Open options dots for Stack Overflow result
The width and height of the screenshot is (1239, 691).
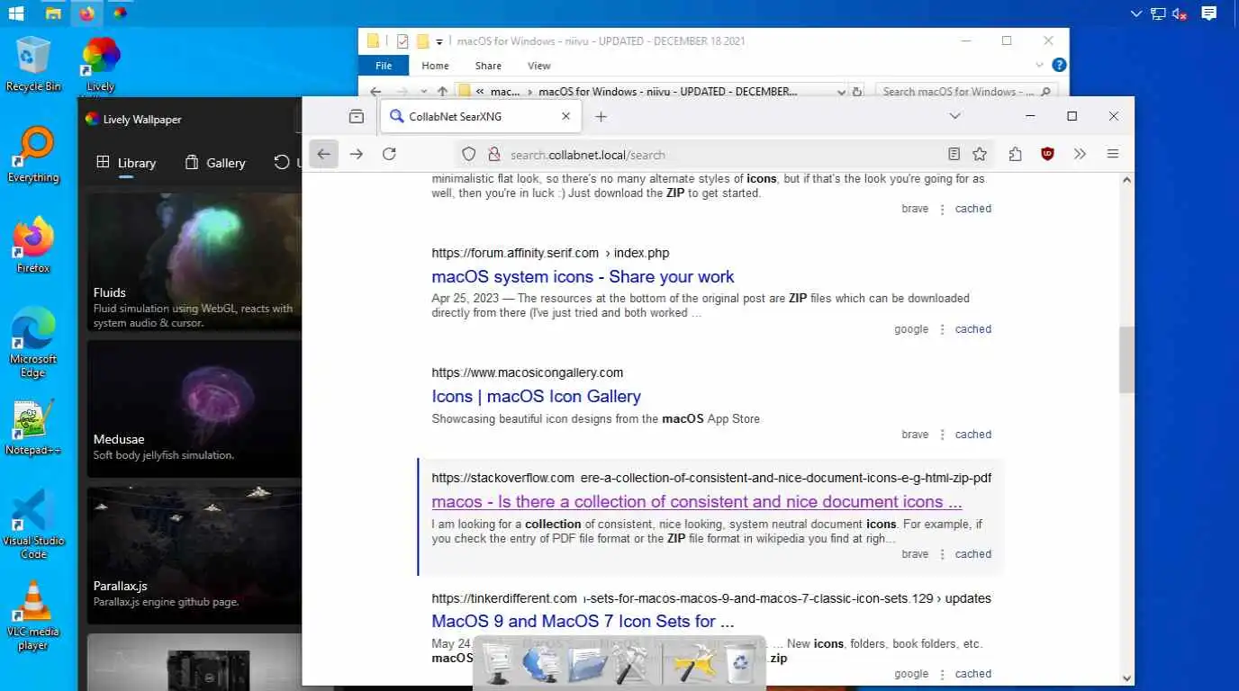point(942,554)
